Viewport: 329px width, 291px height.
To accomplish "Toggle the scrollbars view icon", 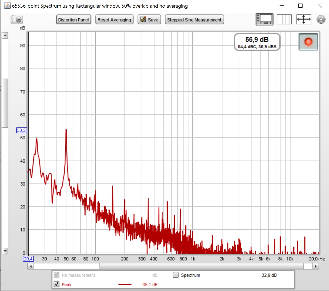I will (264, 20).
